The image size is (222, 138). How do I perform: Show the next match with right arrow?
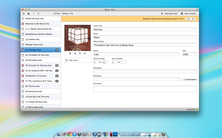tap(193, 19)
